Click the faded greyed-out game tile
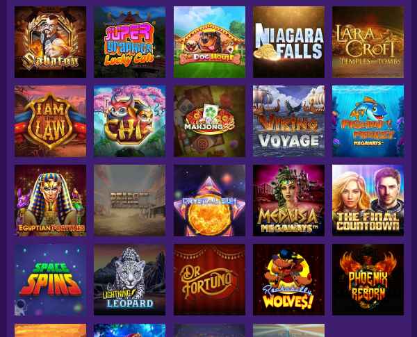 coord(129,200)
